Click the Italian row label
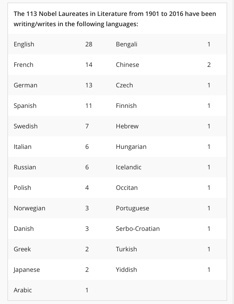This screenshot has width=234, height=304. pos(22,147)
